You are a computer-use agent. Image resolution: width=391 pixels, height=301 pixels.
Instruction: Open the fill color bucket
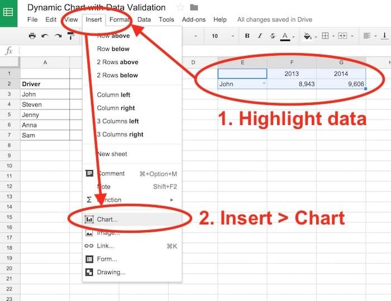point(307,36)
